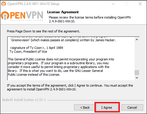Click the License Agreement heading
Viewport: 147px width, 114px height.
pyautogui.click(x=63, y=12)
